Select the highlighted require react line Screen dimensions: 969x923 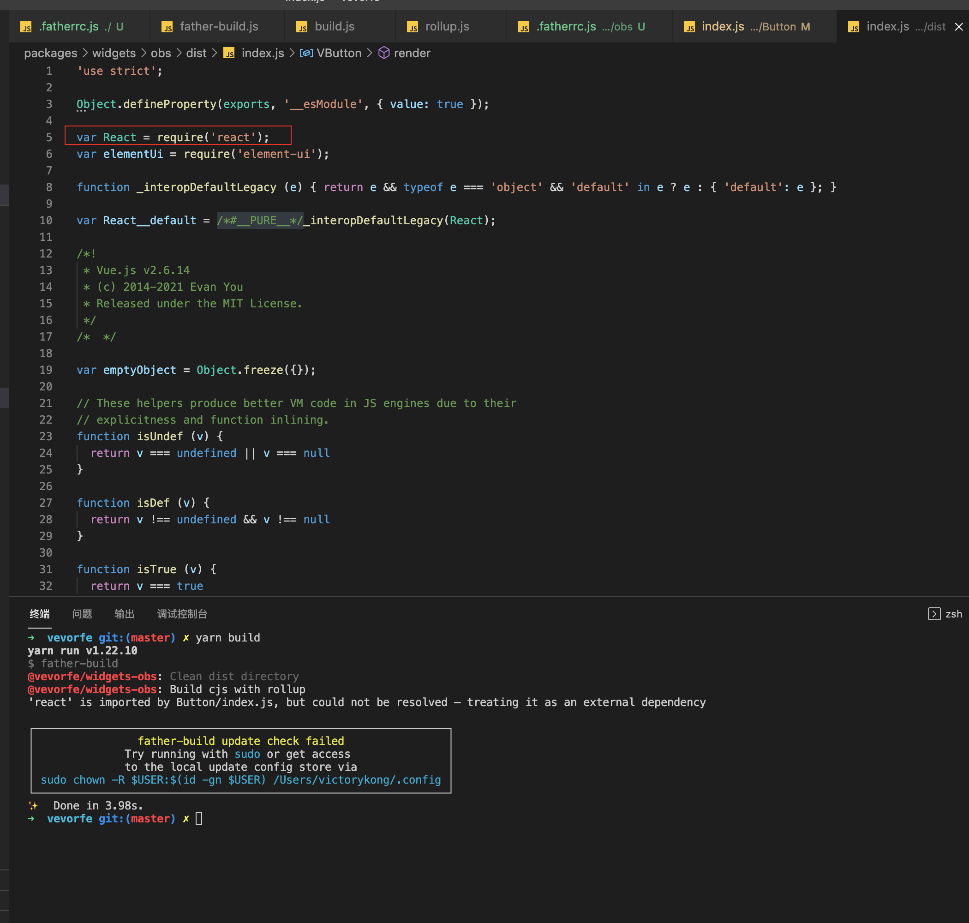point(177,137)
